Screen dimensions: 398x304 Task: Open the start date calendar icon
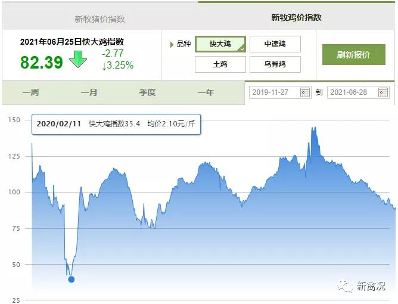point(305,92)
